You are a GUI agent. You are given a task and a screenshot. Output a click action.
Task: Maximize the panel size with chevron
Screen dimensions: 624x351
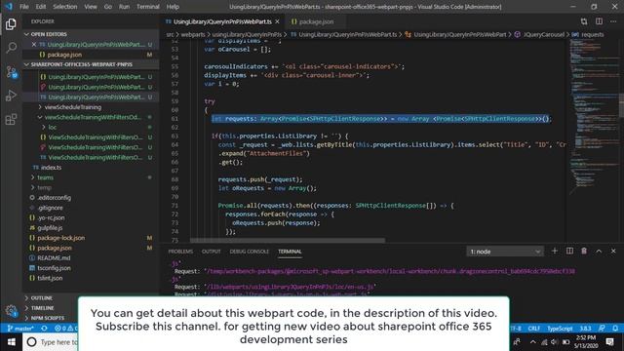599,252
